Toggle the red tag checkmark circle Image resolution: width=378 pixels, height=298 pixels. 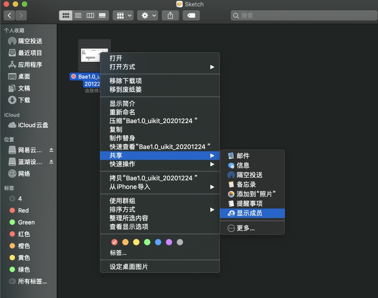coord(114,242)
